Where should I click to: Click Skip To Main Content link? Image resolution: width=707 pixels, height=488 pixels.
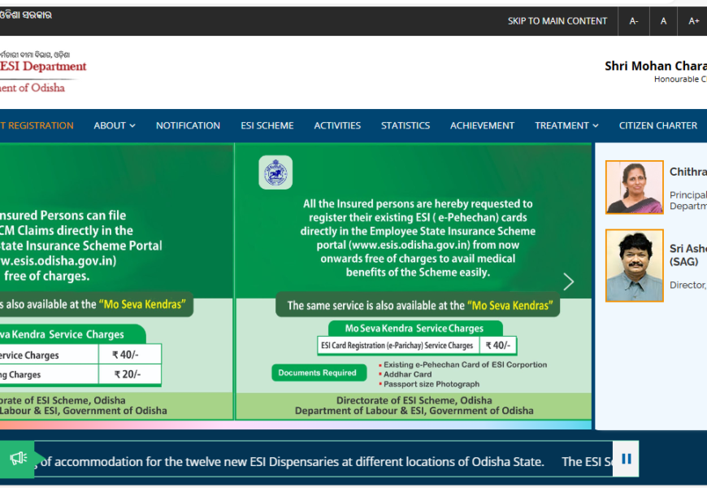tap(557, 21)
